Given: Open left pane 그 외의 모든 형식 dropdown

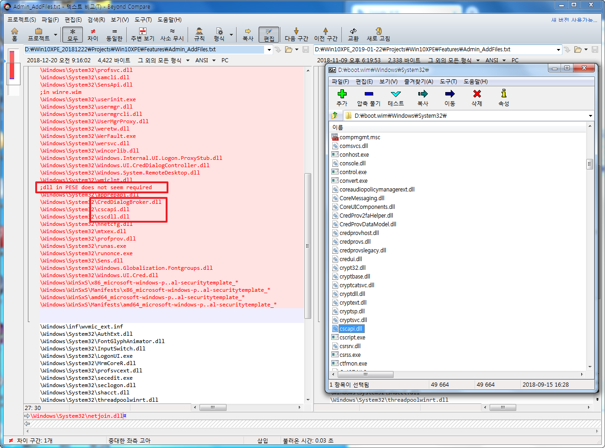Looking at the screenshot, I should coord(163,60).
